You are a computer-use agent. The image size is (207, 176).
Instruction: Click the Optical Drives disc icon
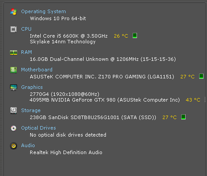(x=14, y=128)
